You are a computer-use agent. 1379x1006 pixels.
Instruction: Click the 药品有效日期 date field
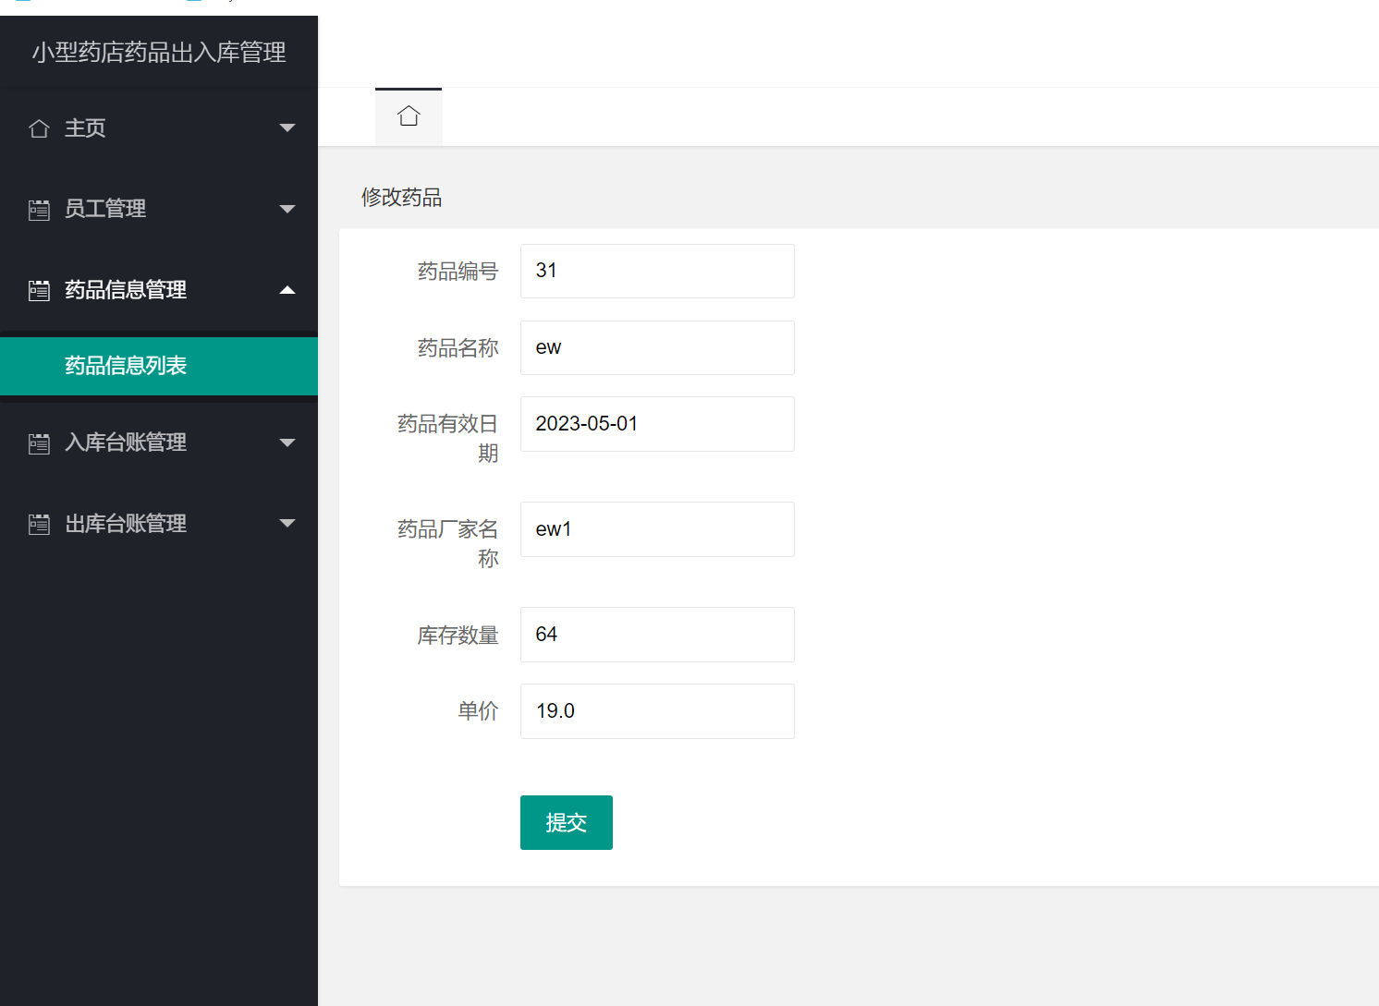(x=657, y=424)
